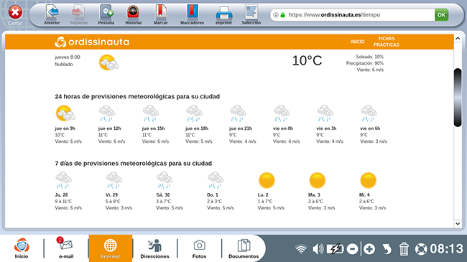Click the green OK button

441,15
